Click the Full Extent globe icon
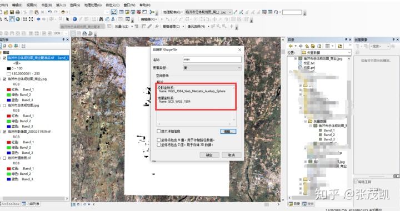 18,19
